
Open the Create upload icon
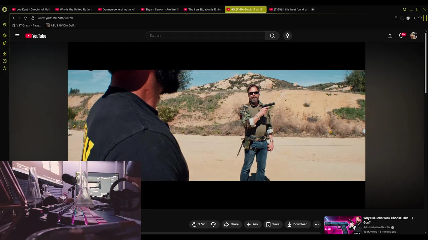click(x=390, y=36)
